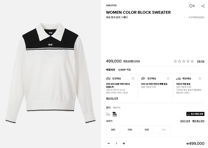Open store delivery help icon
This screenshot has height=148, width=208.
200,79
